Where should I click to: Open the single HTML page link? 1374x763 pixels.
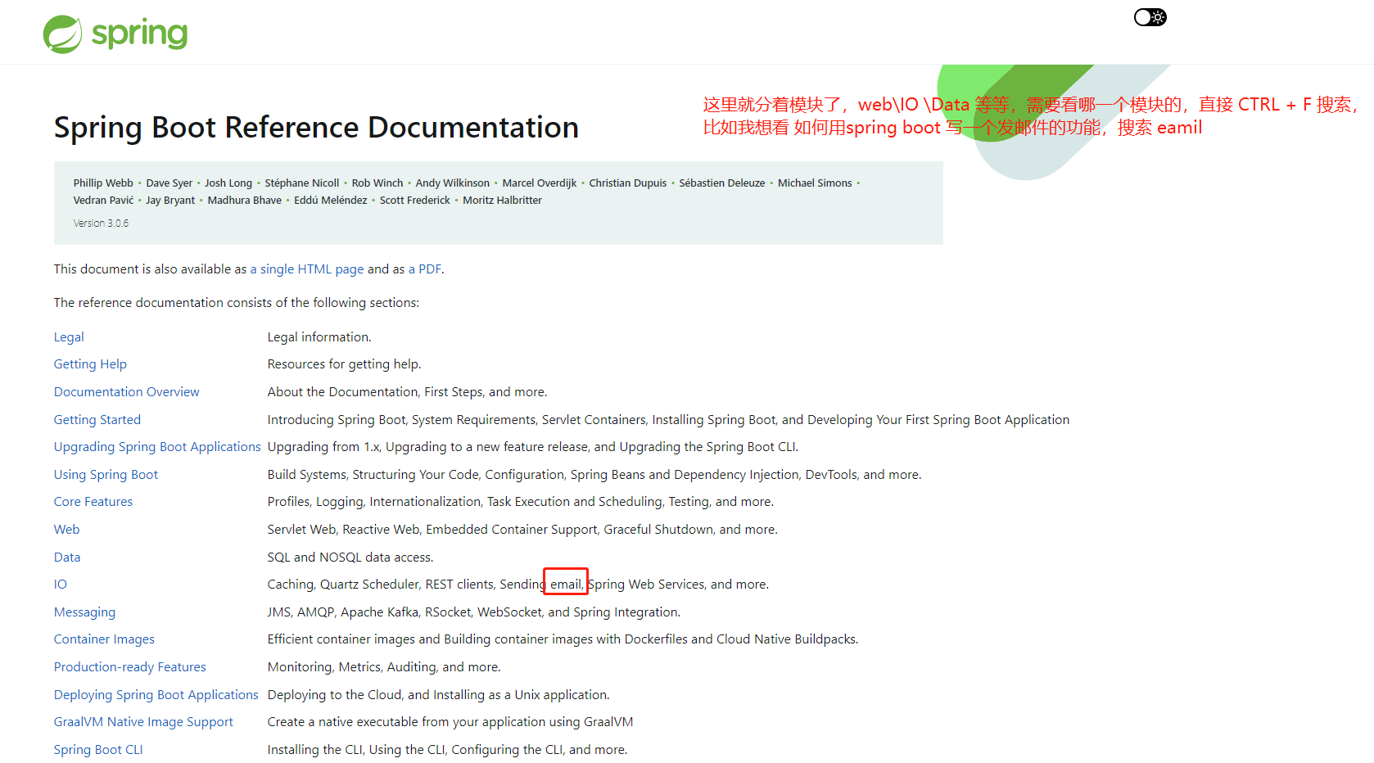coord(307,269)
